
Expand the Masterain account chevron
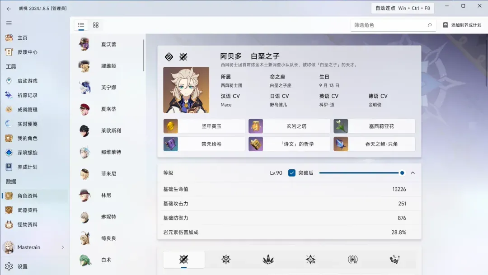[x=63, y=247]
